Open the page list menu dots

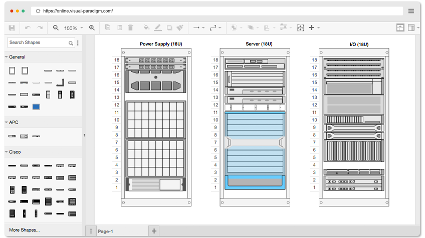point(91,231)
